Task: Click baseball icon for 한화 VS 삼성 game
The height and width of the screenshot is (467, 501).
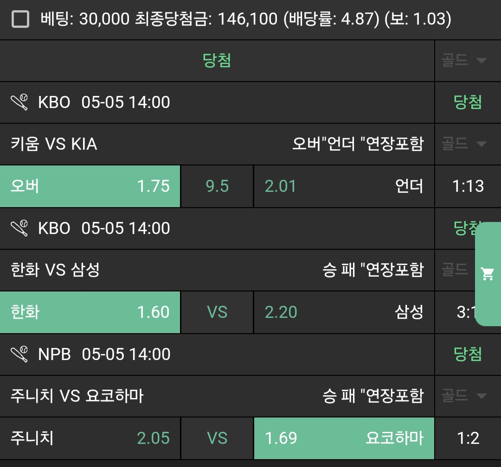Action: point(19,228)
